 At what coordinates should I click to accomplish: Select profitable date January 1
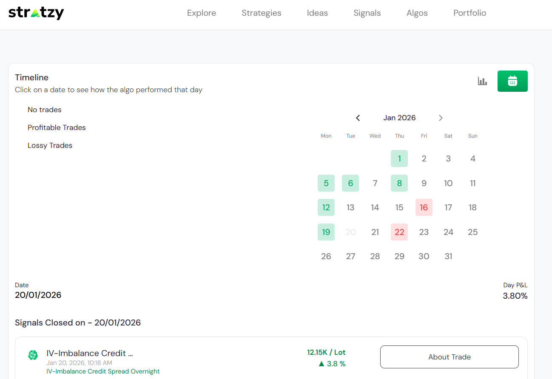399,158
